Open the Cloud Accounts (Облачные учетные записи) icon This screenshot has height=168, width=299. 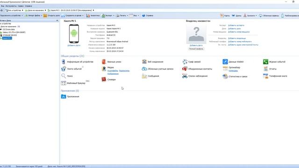point(144,69)
